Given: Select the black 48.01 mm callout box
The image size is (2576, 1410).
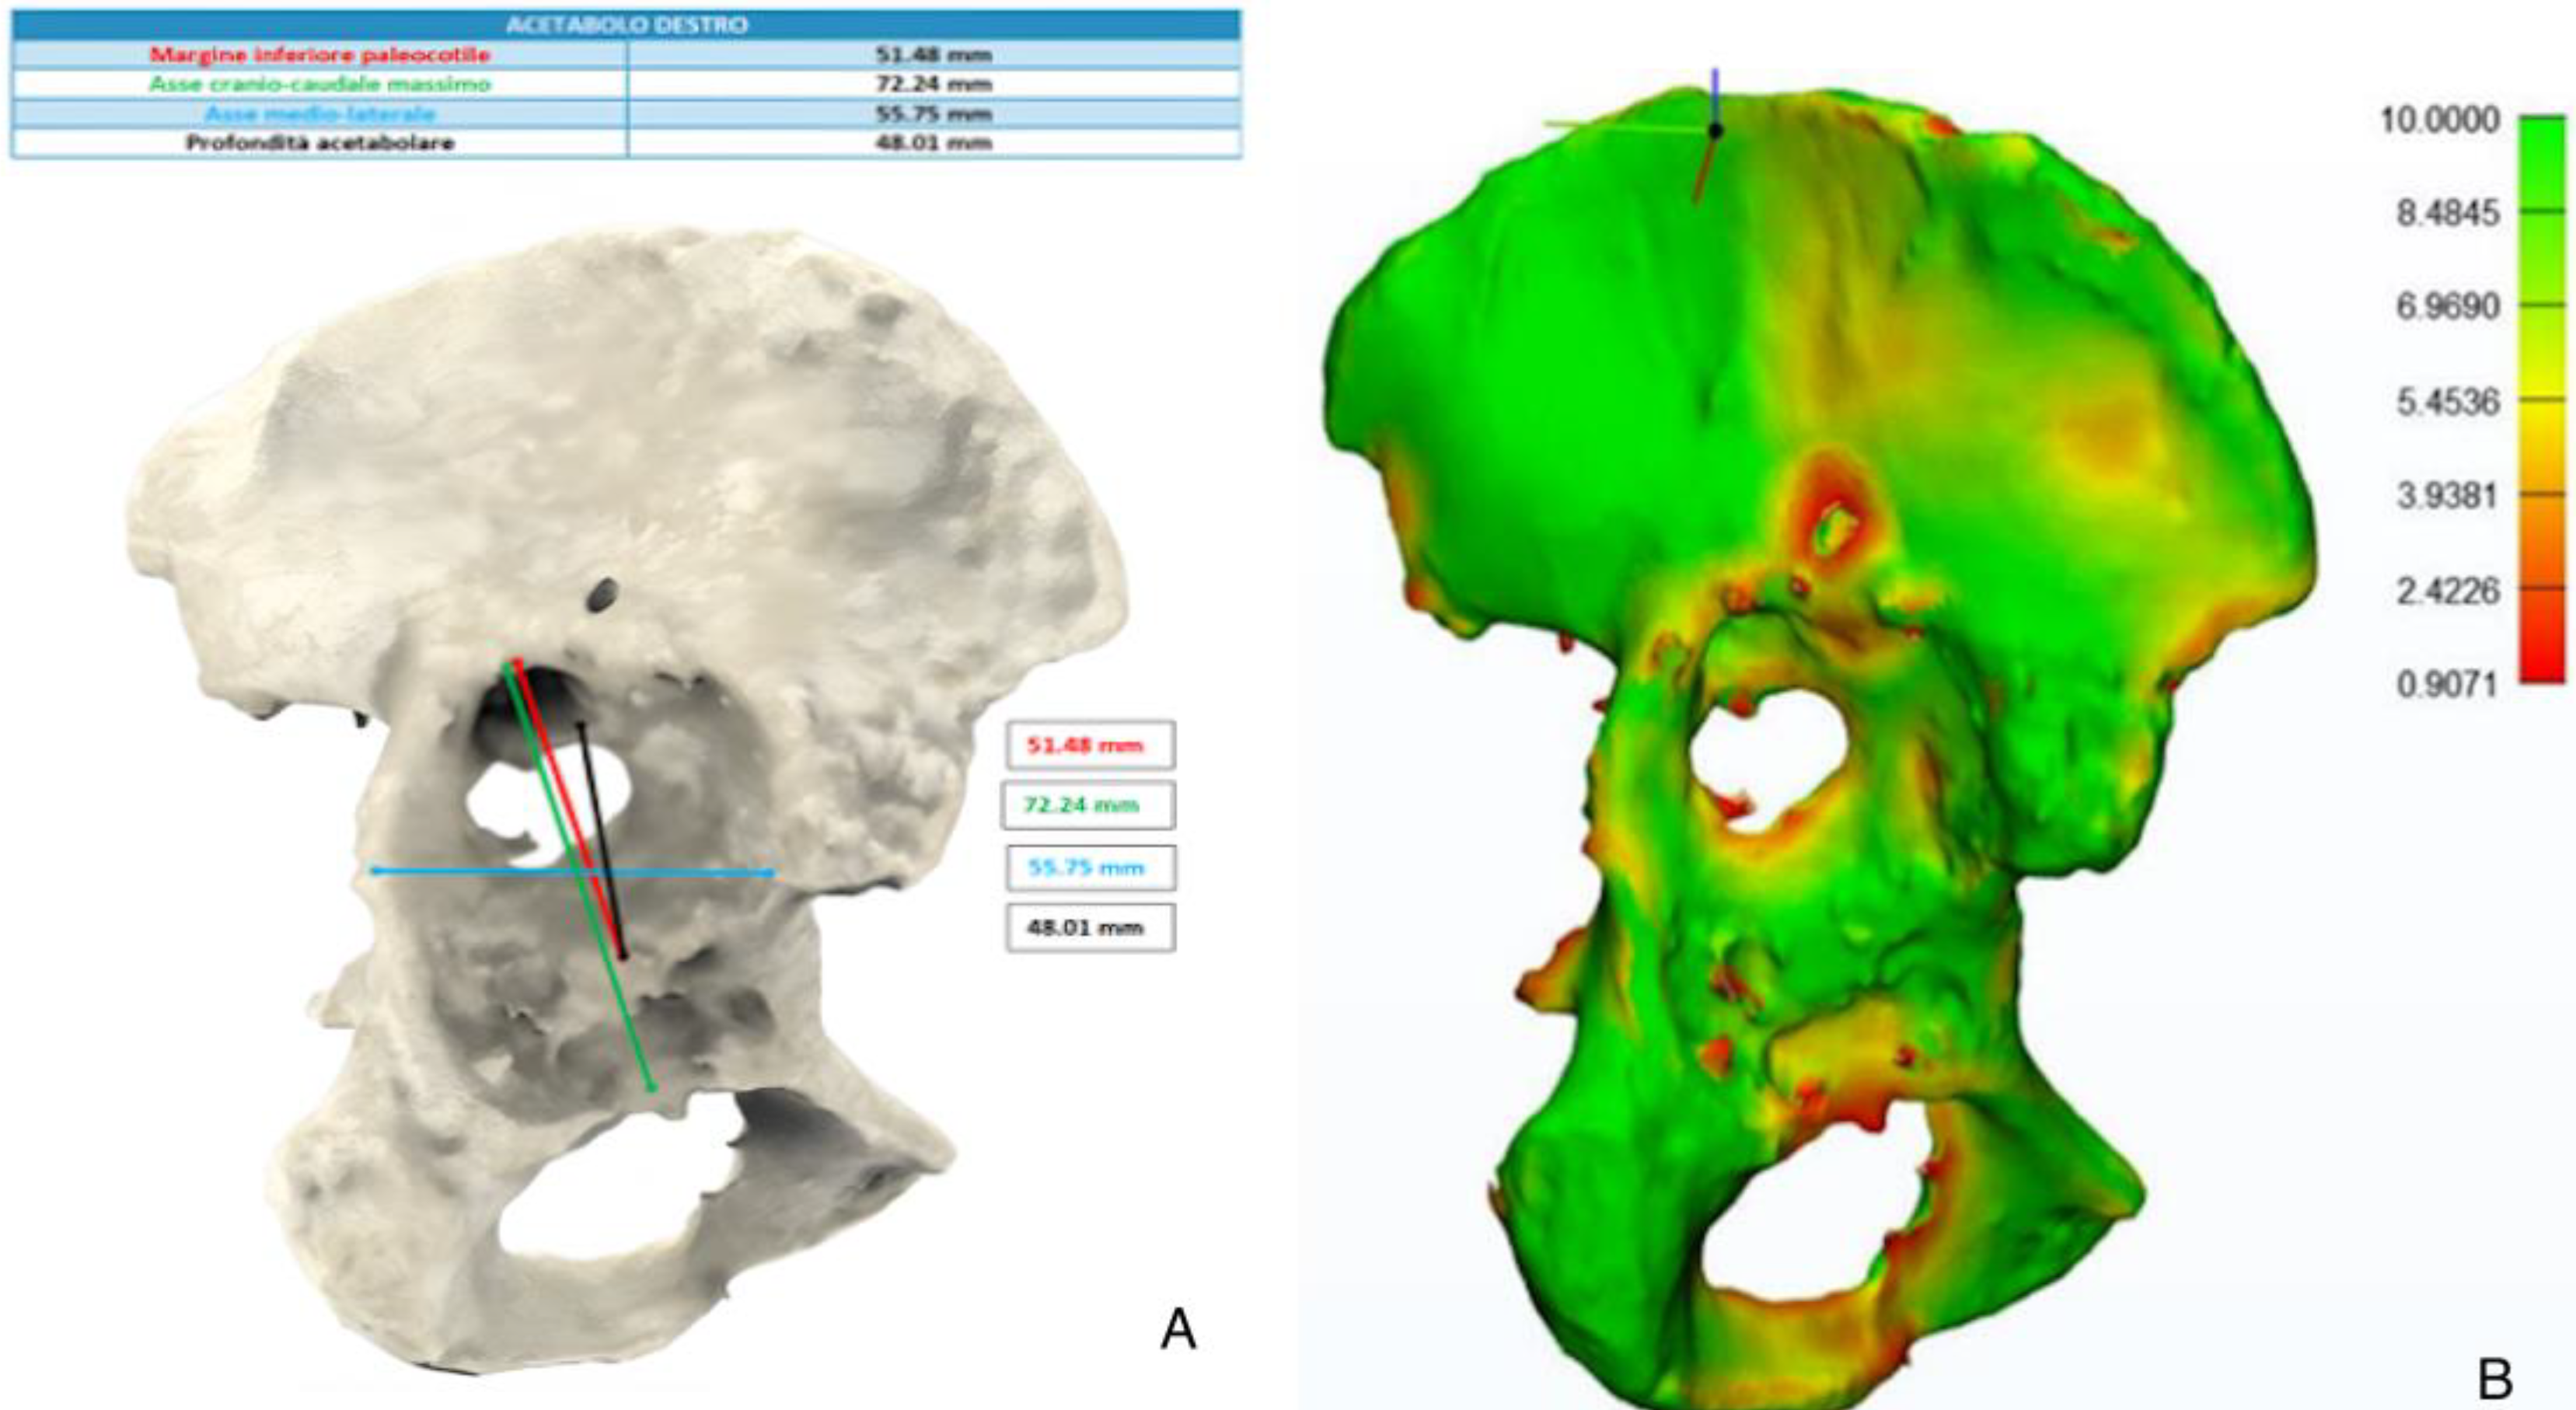Looking at the screenshot, I should coord(1090,928).
